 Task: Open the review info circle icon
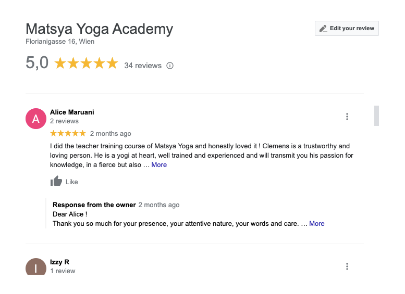tap(170, 66)
